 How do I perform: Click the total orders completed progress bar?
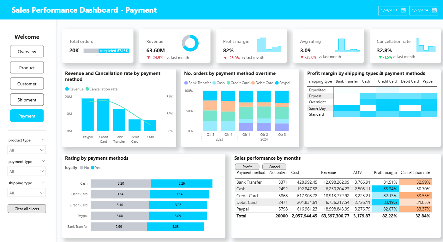click(106, 51)
